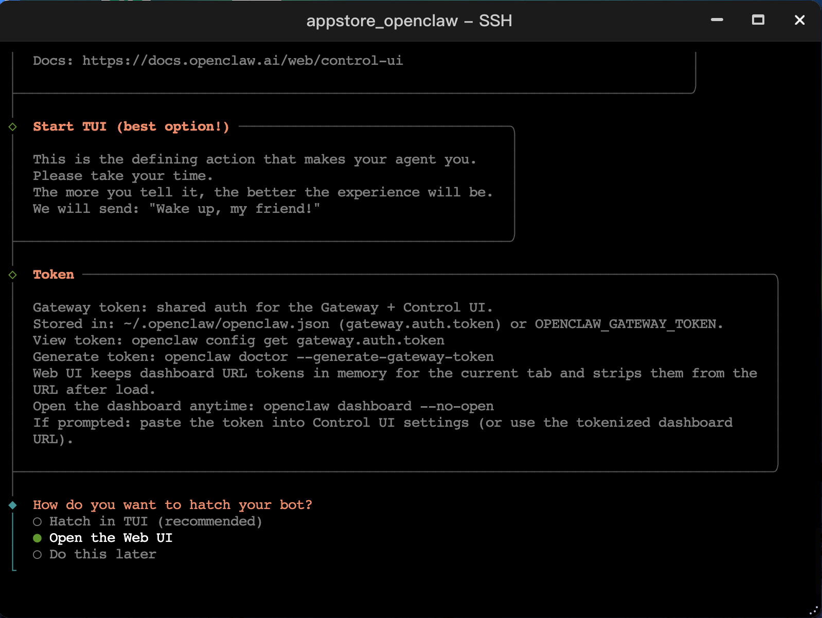Click the orange "Token" section heading

53,275
